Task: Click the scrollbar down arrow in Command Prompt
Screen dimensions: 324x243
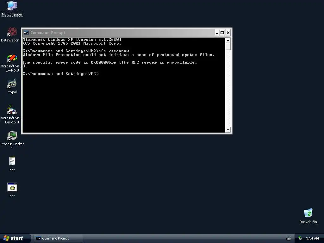Action: pos(228,130)
